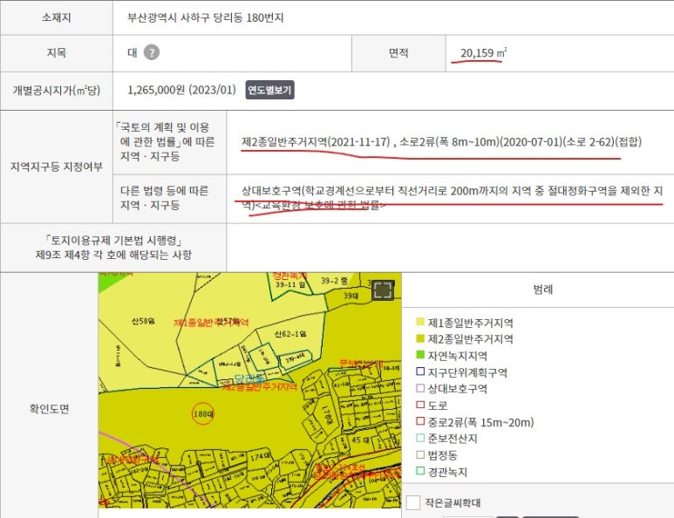The image size is (674, 518).
Task: Click the 자연녹지지역 green legend swatch
Action: pyautogui.click(x=420, y=355)
